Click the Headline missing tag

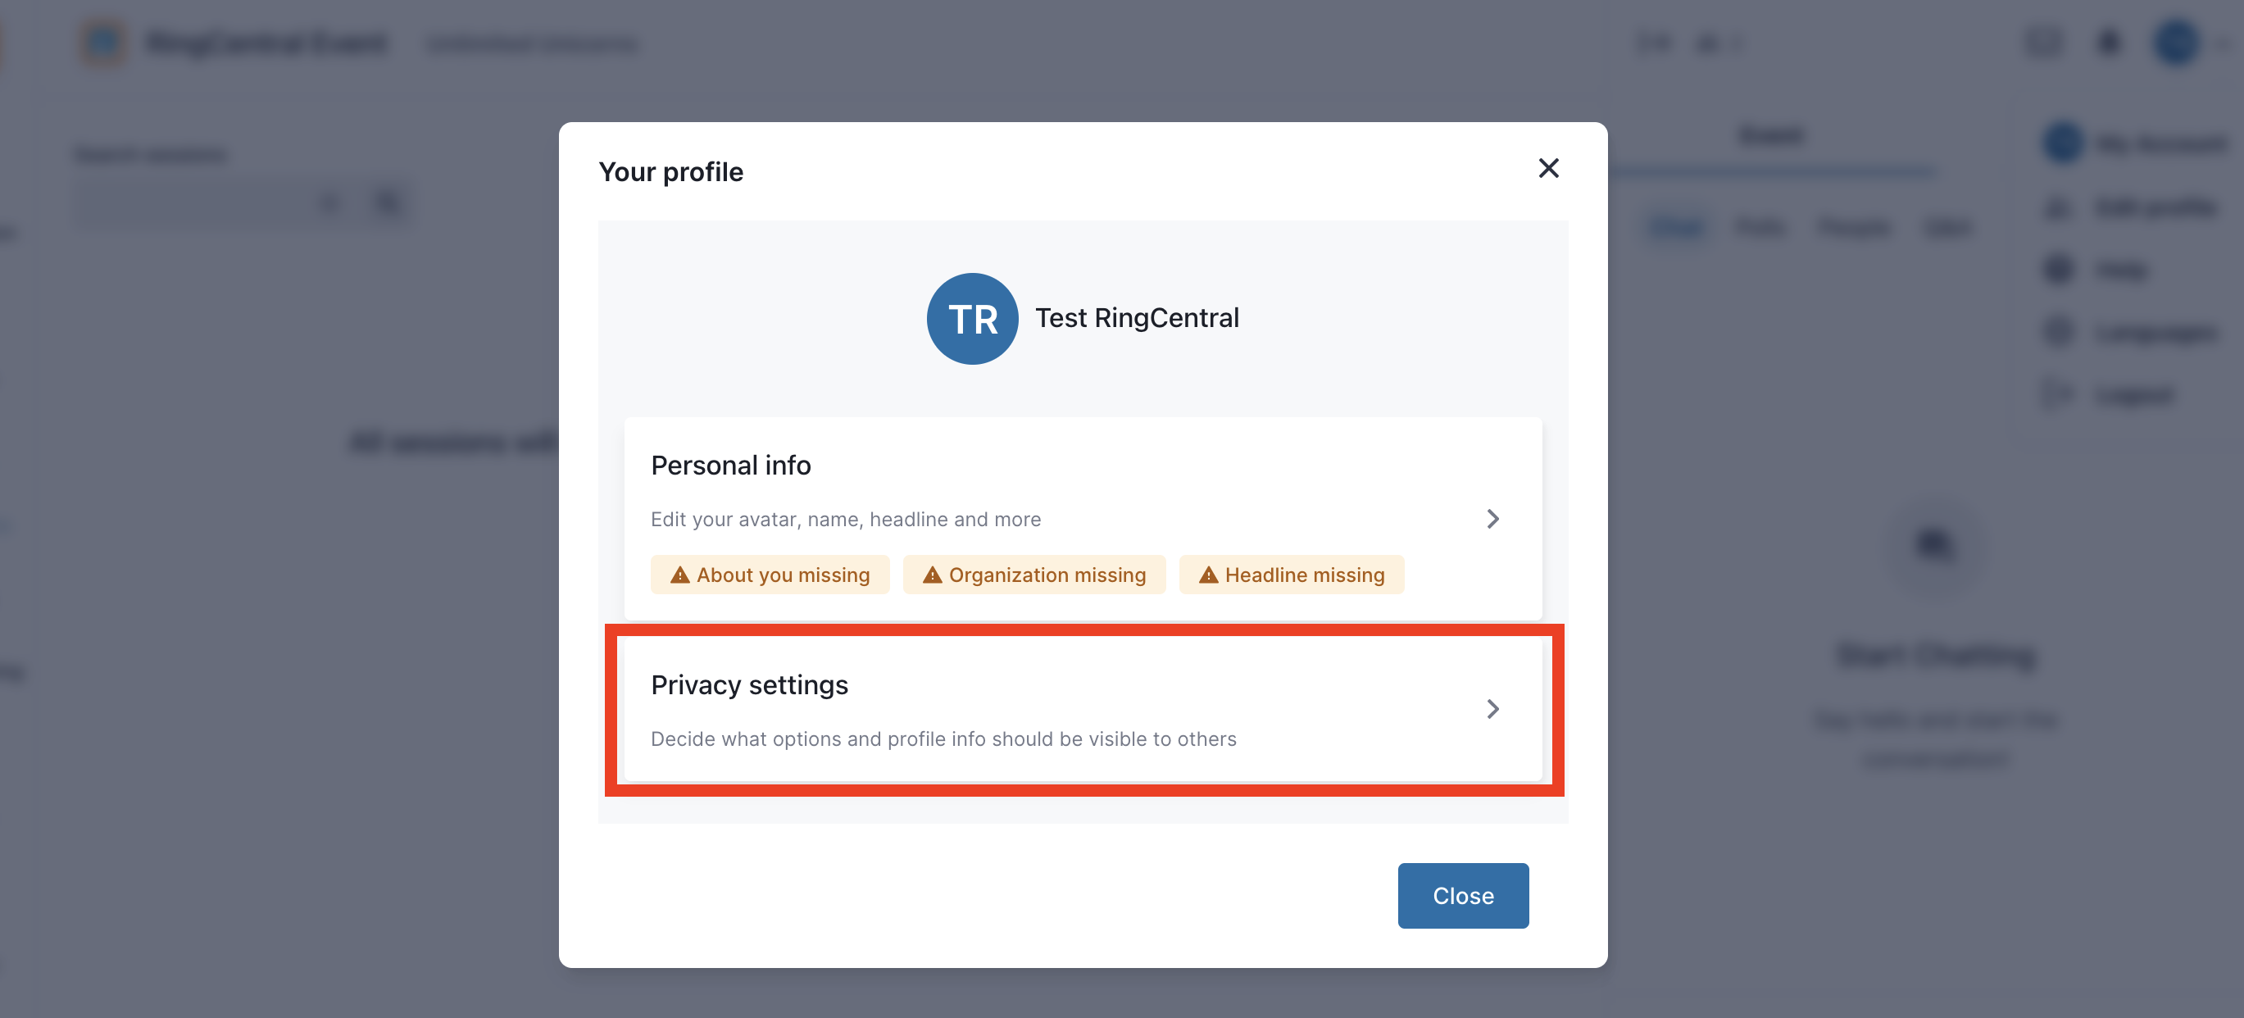coord(1291,575)
